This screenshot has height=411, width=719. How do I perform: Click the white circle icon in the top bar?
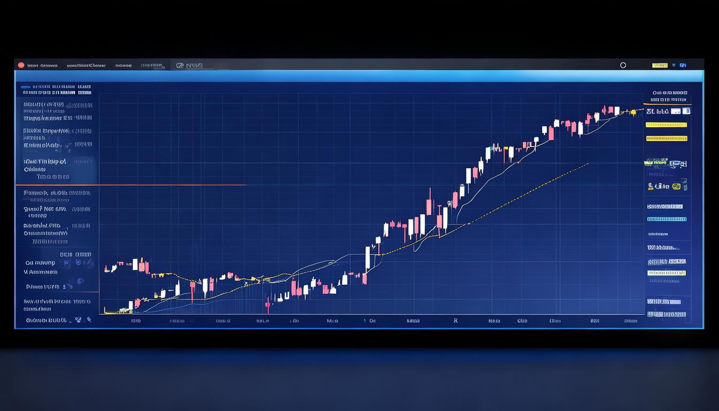(623, 65)
